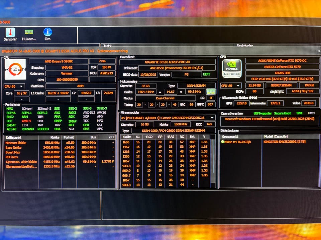
Task: Click the GPU clock 2557.0 value
Action: (x=241, y=103)
